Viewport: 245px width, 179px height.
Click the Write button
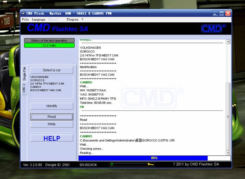point(52,124)
